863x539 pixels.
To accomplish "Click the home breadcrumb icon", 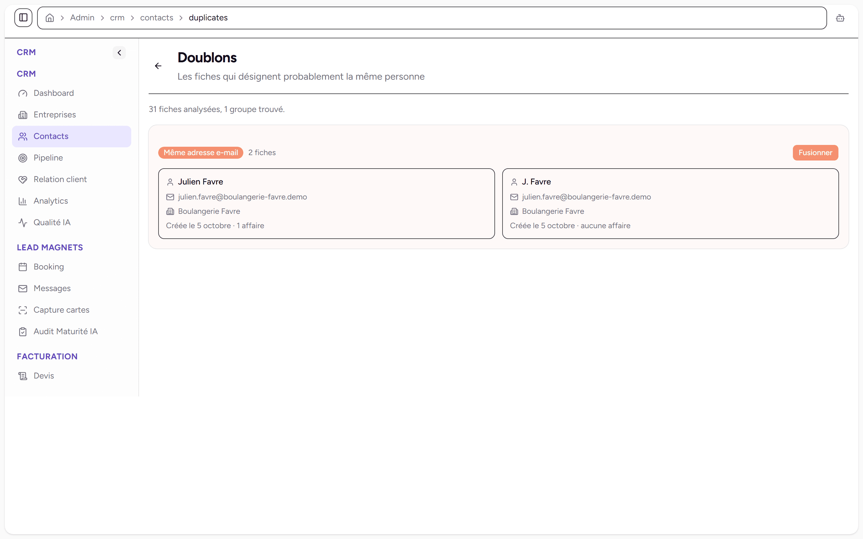I will pyautogui.click(x=49, y=18).
